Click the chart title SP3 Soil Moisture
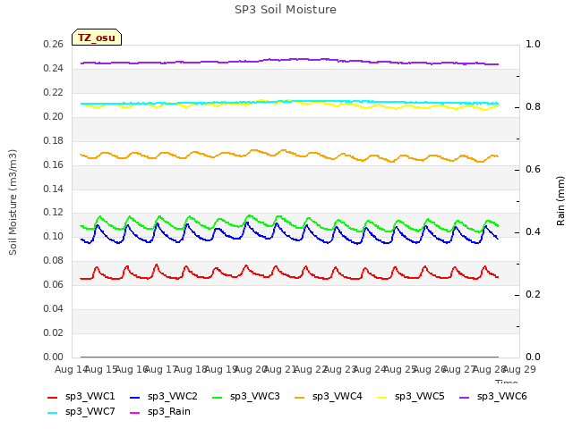The image size is (573, 429). coord(286,10)
